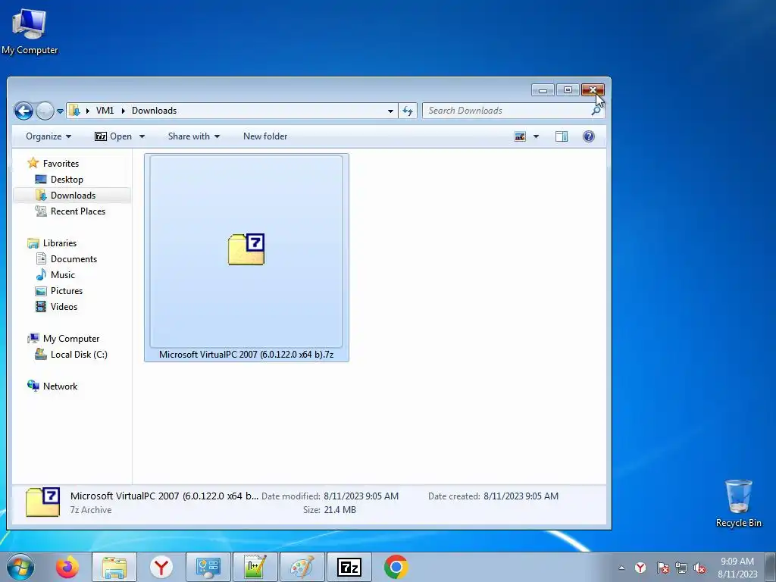Refresh the Downloads folder view
776x582 pixels.
(407, 111)
